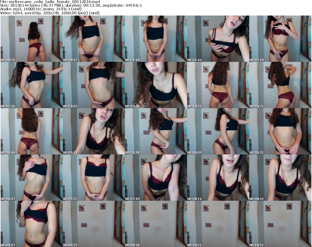Choose the frame marked 00:01:44
Image resolution: width=312 pixels, height=247 pixels.
coord(218,39)
